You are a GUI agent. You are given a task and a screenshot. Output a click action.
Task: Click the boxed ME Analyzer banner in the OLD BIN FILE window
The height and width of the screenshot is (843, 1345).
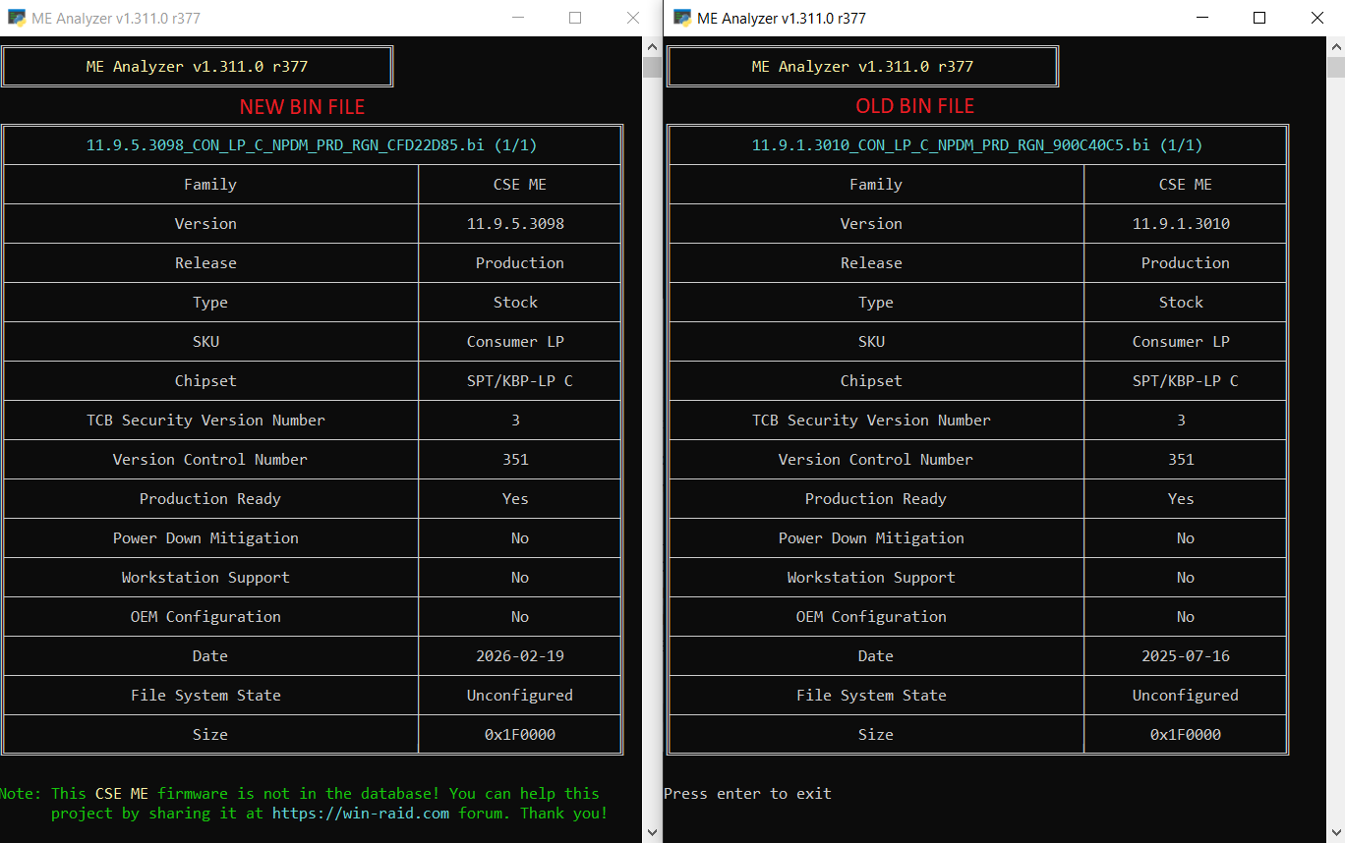click(x=862, y=67)
